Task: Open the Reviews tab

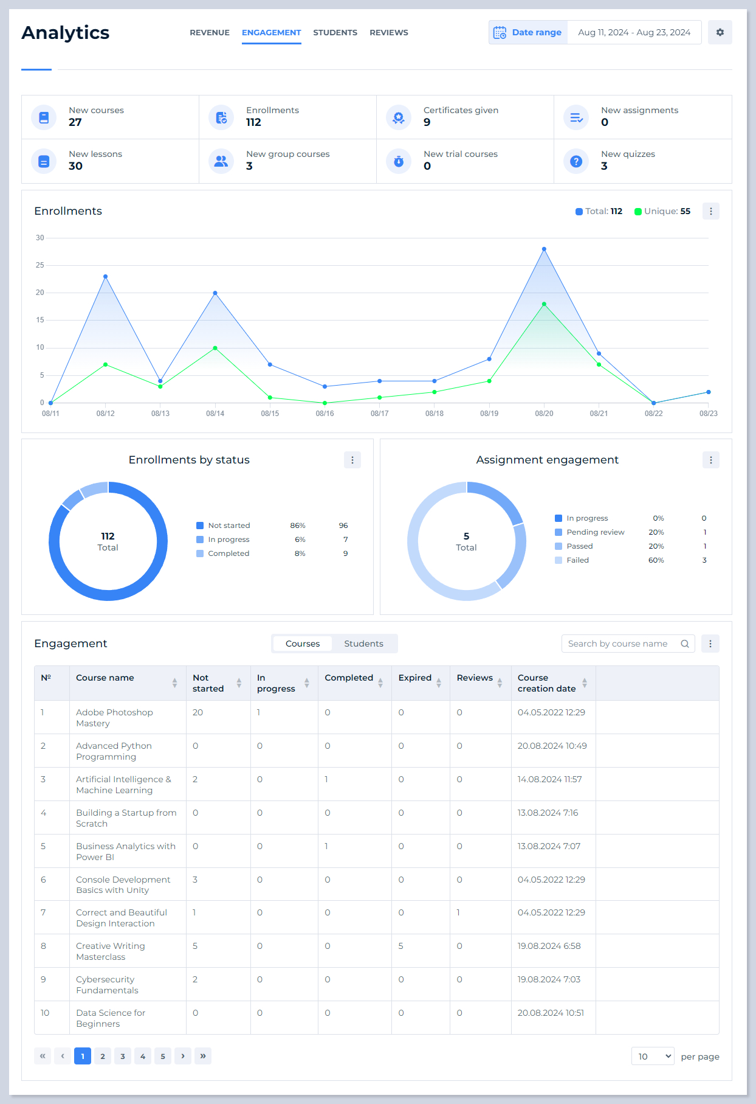Action: [x=388, y=33]
